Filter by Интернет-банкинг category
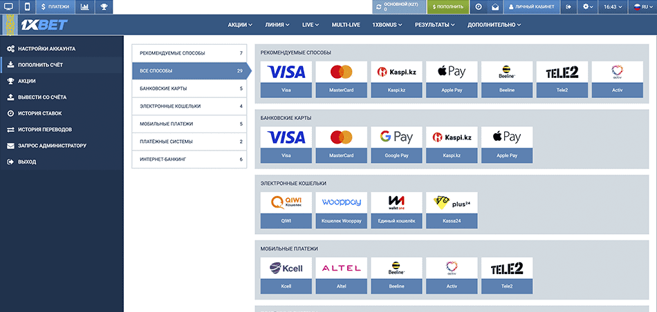 pyautogui.click(x=189, y=159)
